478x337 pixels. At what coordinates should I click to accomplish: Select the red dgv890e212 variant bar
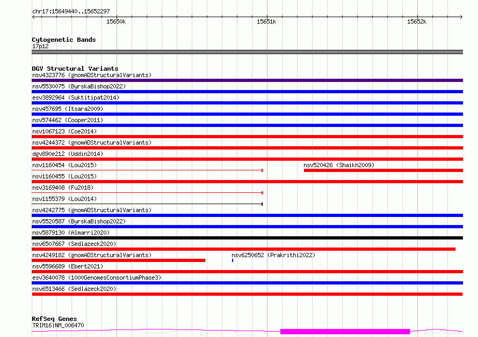(247, 159)
